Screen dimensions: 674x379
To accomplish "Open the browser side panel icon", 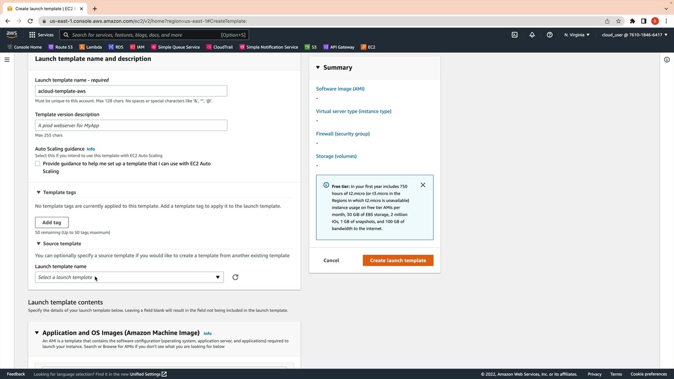I will point(643,21).
